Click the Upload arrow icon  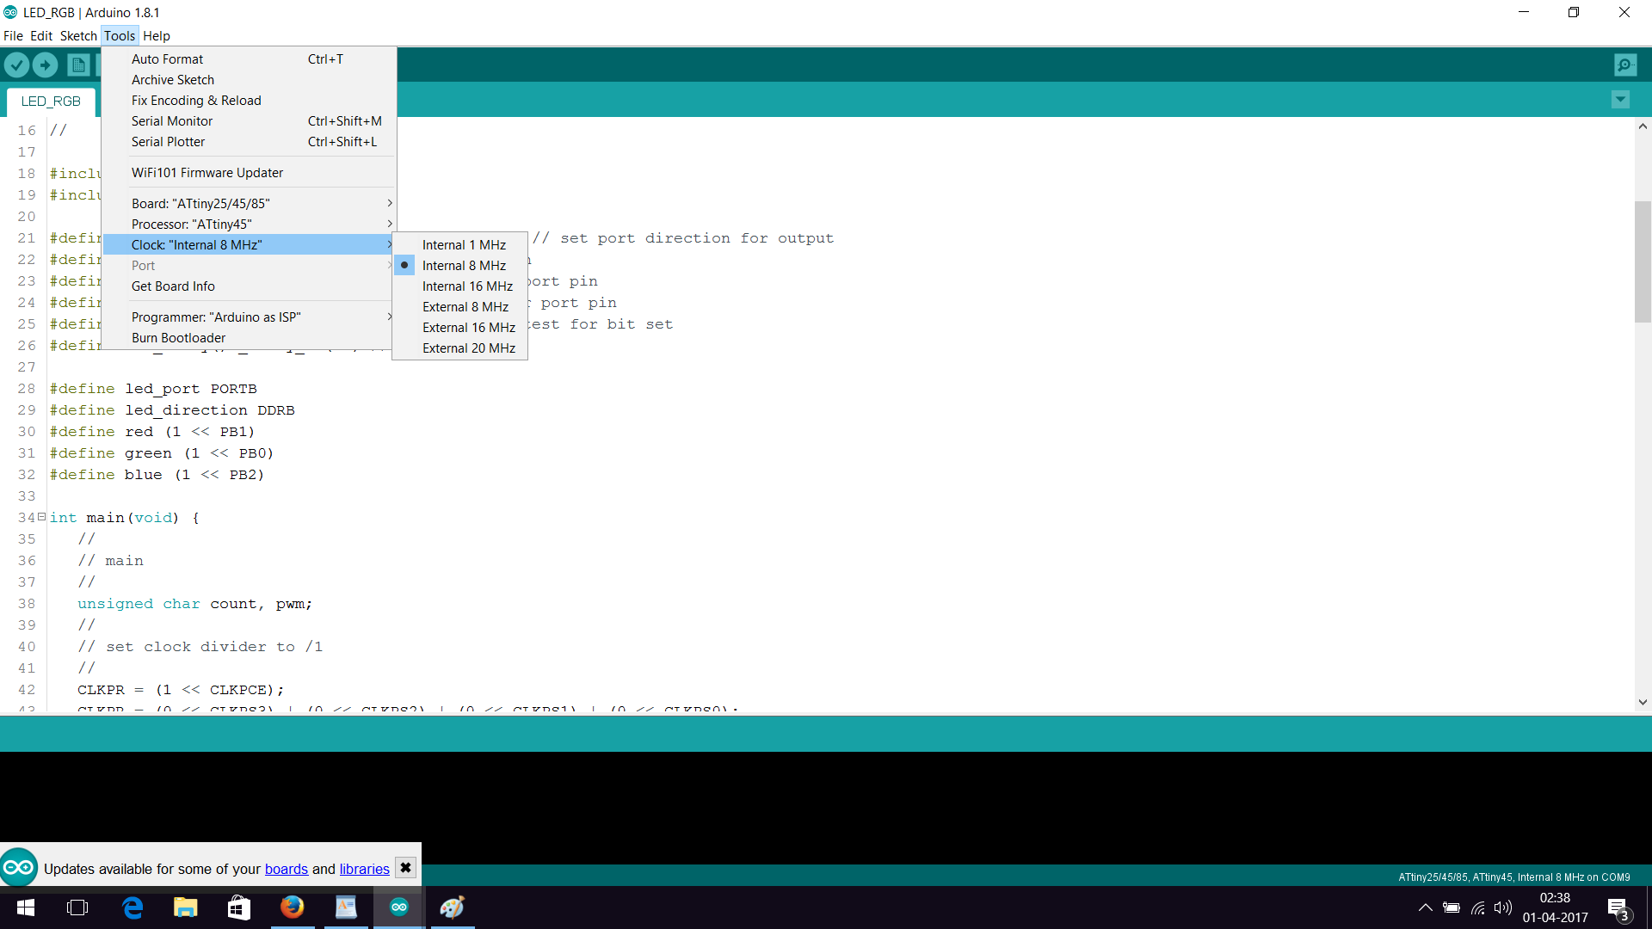46,65
